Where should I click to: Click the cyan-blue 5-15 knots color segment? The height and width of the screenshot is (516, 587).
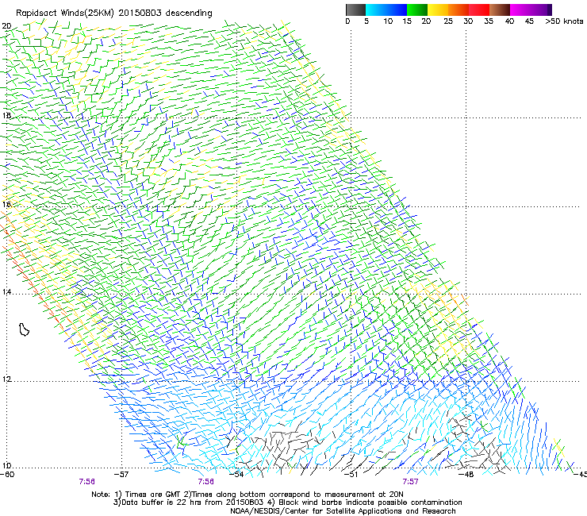386,10
